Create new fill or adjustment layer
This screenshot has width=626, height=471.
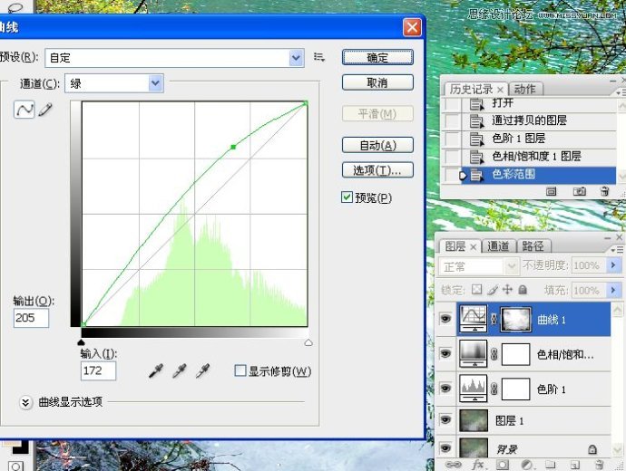click(527, 465)
